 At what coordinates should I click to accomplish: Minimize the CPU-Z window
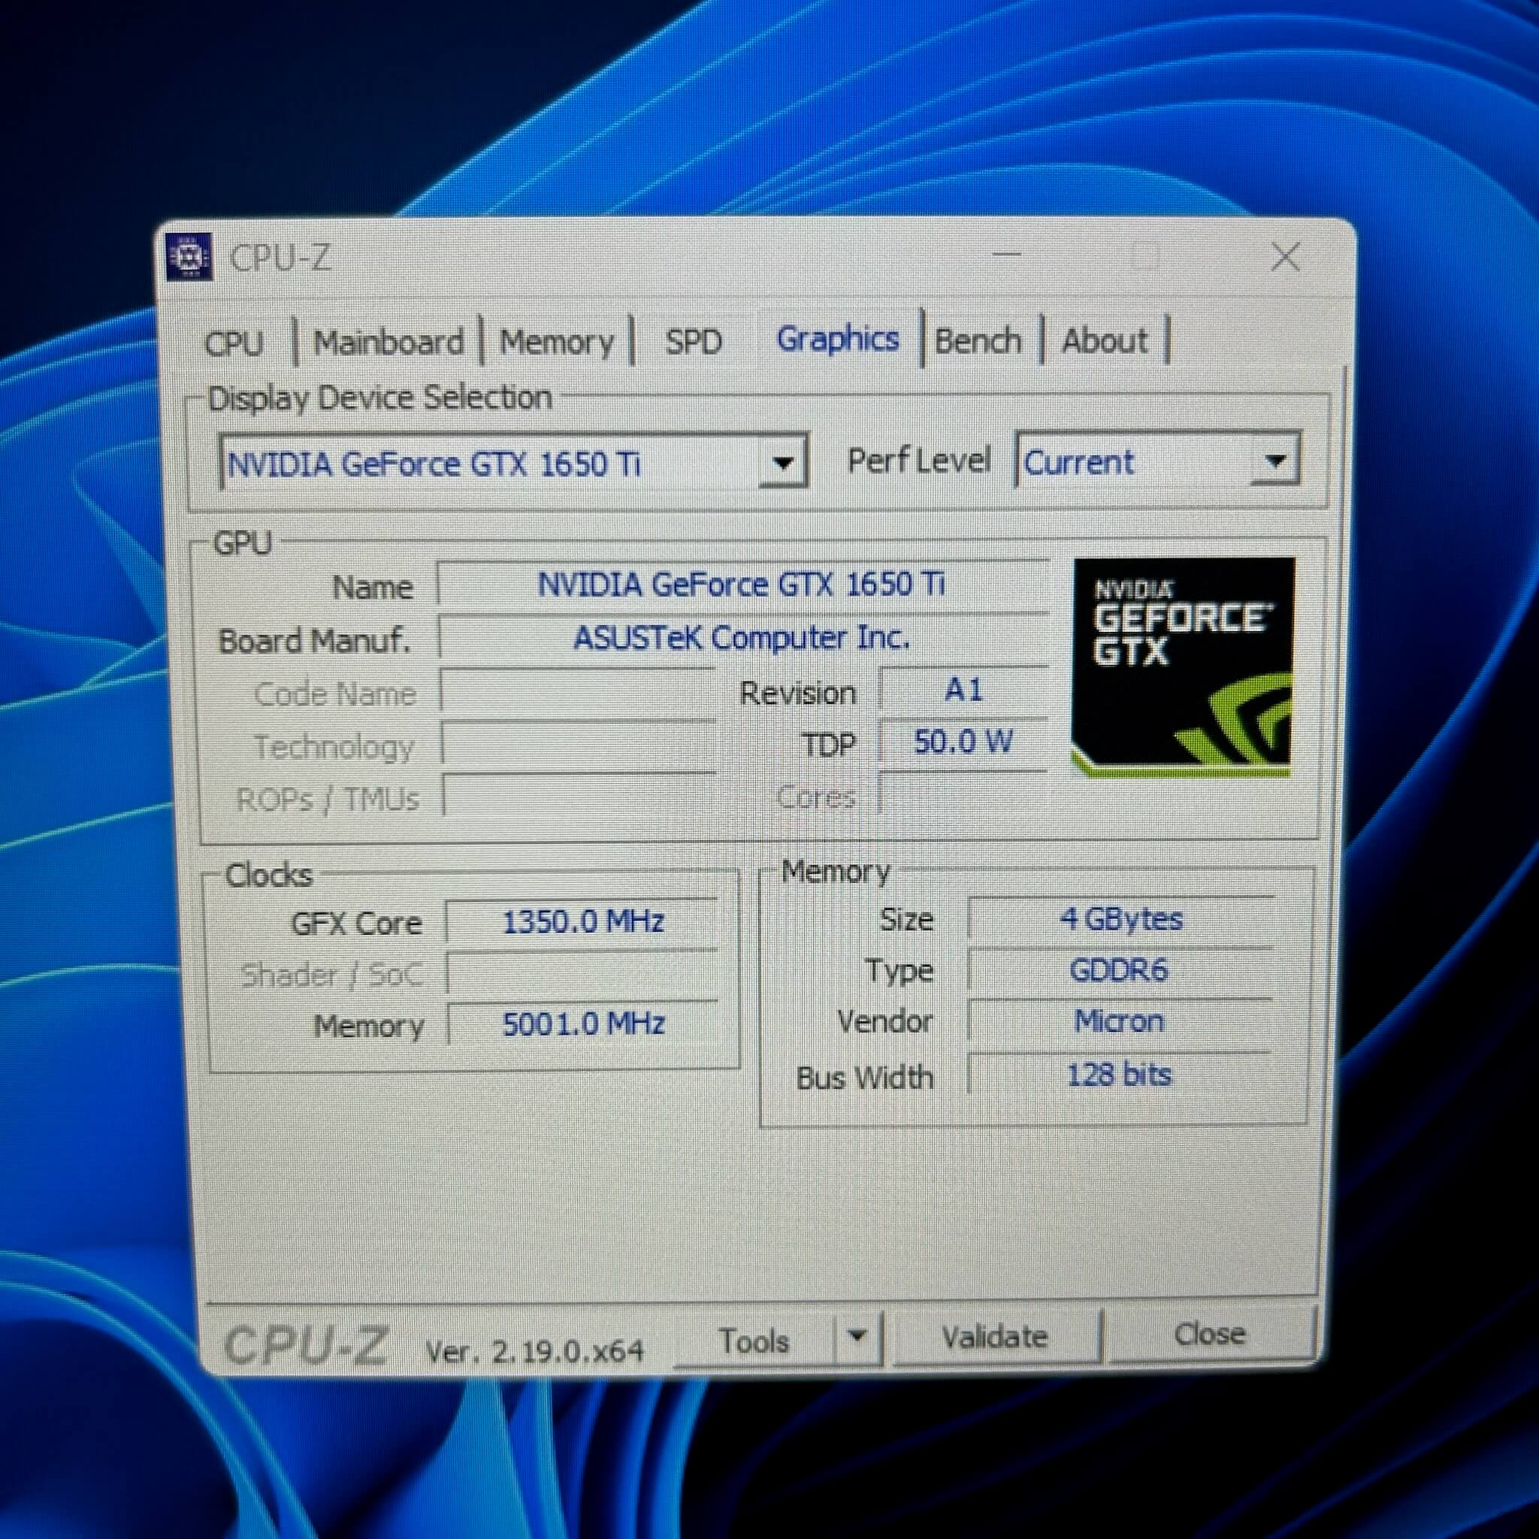pos(1007,255)
